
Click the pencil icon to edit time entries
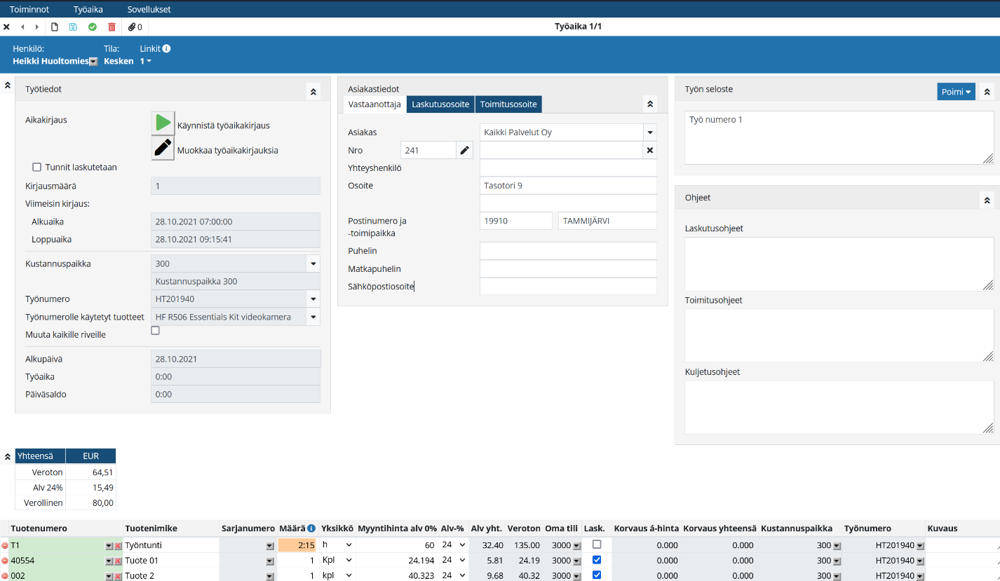(x=163, y=149)
